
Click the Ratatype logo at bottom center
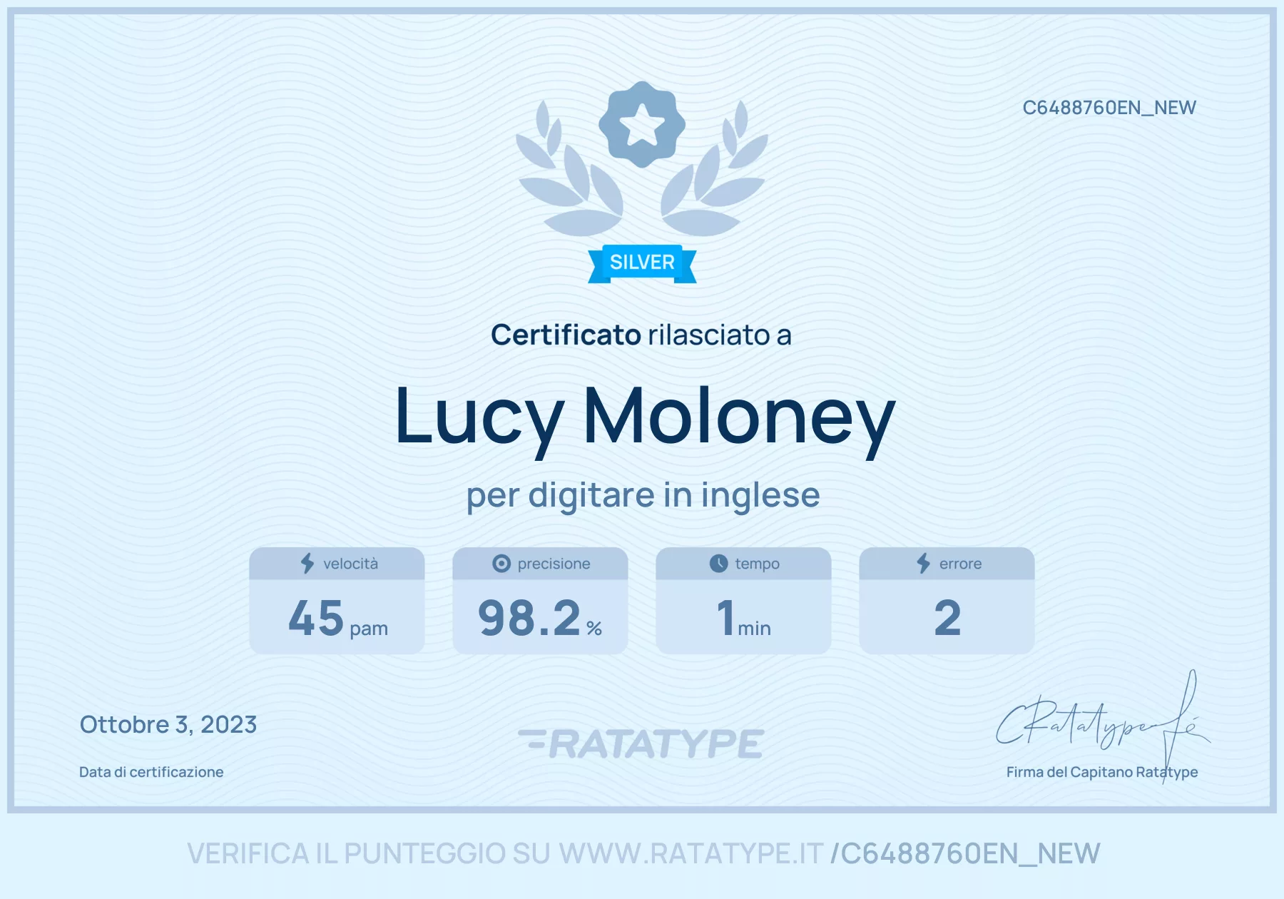pyautogui.click(x=641, y=743)
